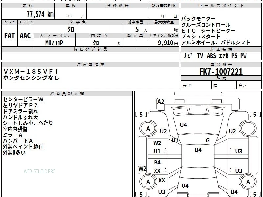Click the mileage value 77,574 km
Image resolution: width=263 pixels, height=197 pixels.
40,14
